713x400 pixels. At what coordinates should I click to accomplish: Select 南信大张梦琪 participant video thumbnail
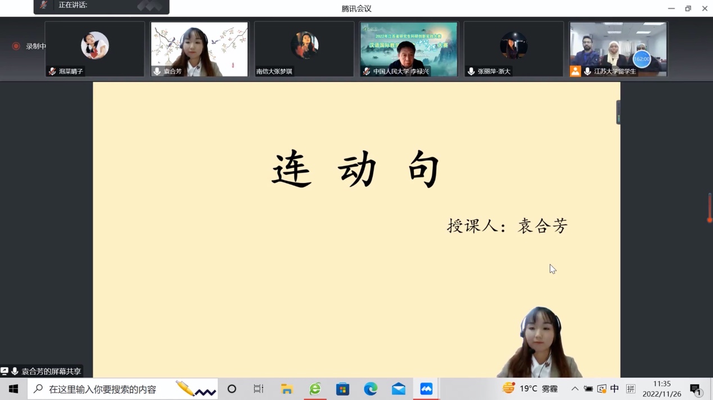click(304, 49)
